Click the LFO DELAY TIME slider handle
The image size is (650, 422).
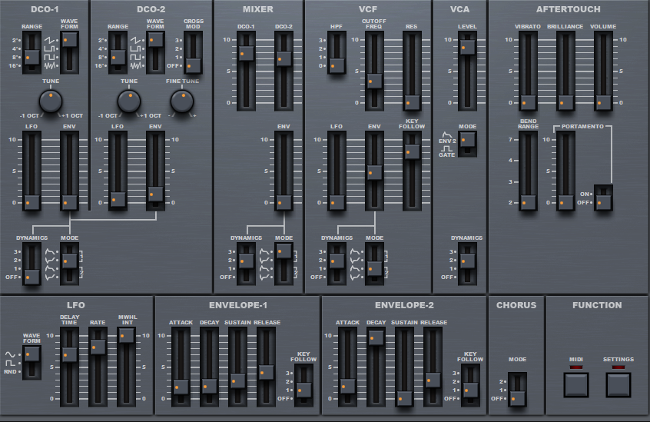pyautogui.click(x=70, y=355)
